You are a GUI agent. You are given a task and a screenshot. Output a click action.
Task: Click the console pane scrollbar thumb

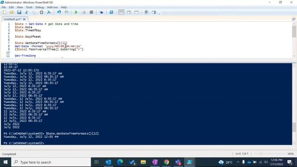tap(294, 127)
